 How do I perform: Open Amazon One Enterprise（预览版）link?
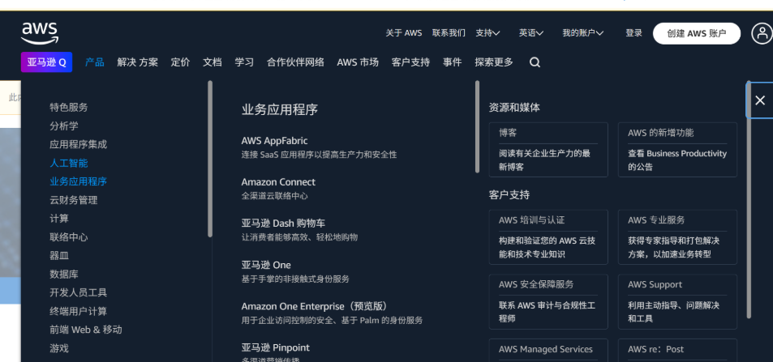click(x=315, y=306)
